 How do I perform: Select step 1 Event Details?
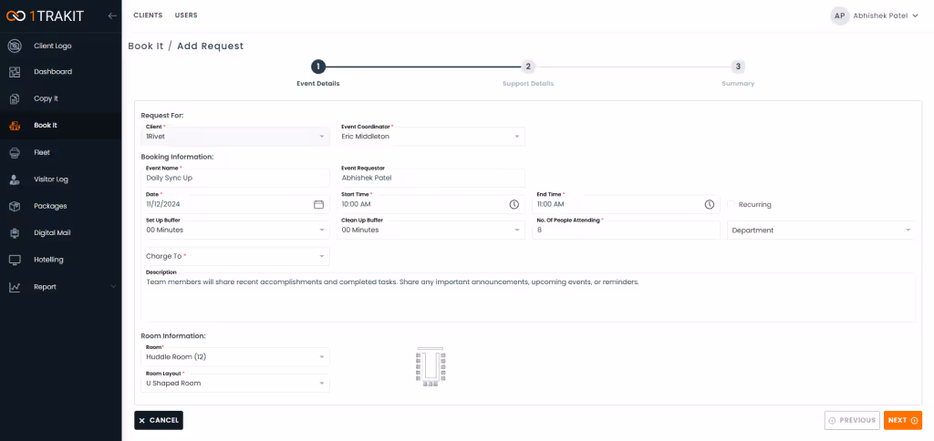point(318,67)
